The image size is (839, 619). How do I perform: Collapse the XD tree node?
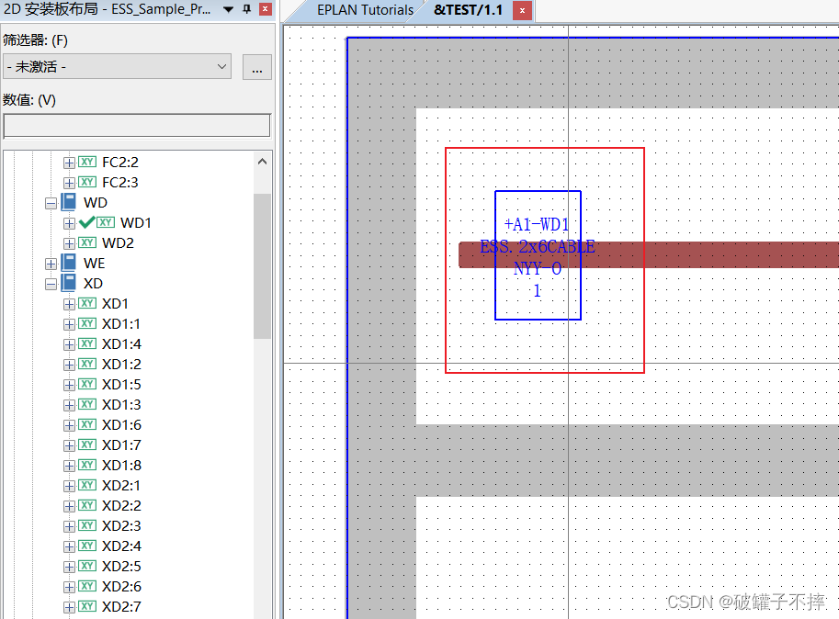pyautogui.click(x=51, y=283)
